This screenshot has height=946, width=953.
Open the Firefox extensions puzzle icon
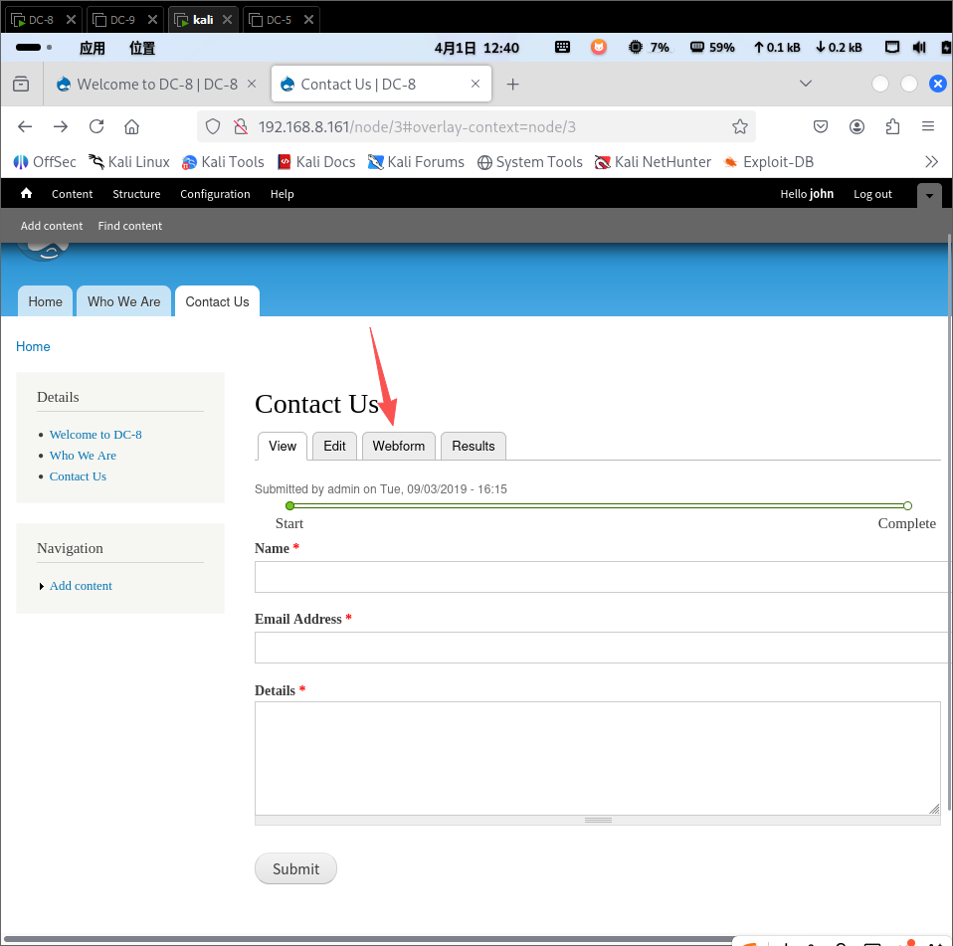pyautogui.click(x=892, y=126)
